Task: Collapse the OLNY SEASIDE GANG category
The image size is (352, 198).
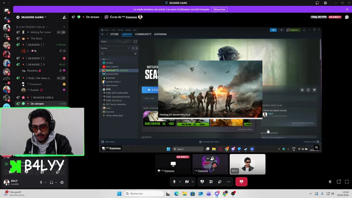Action: click(x=32, y=27)
